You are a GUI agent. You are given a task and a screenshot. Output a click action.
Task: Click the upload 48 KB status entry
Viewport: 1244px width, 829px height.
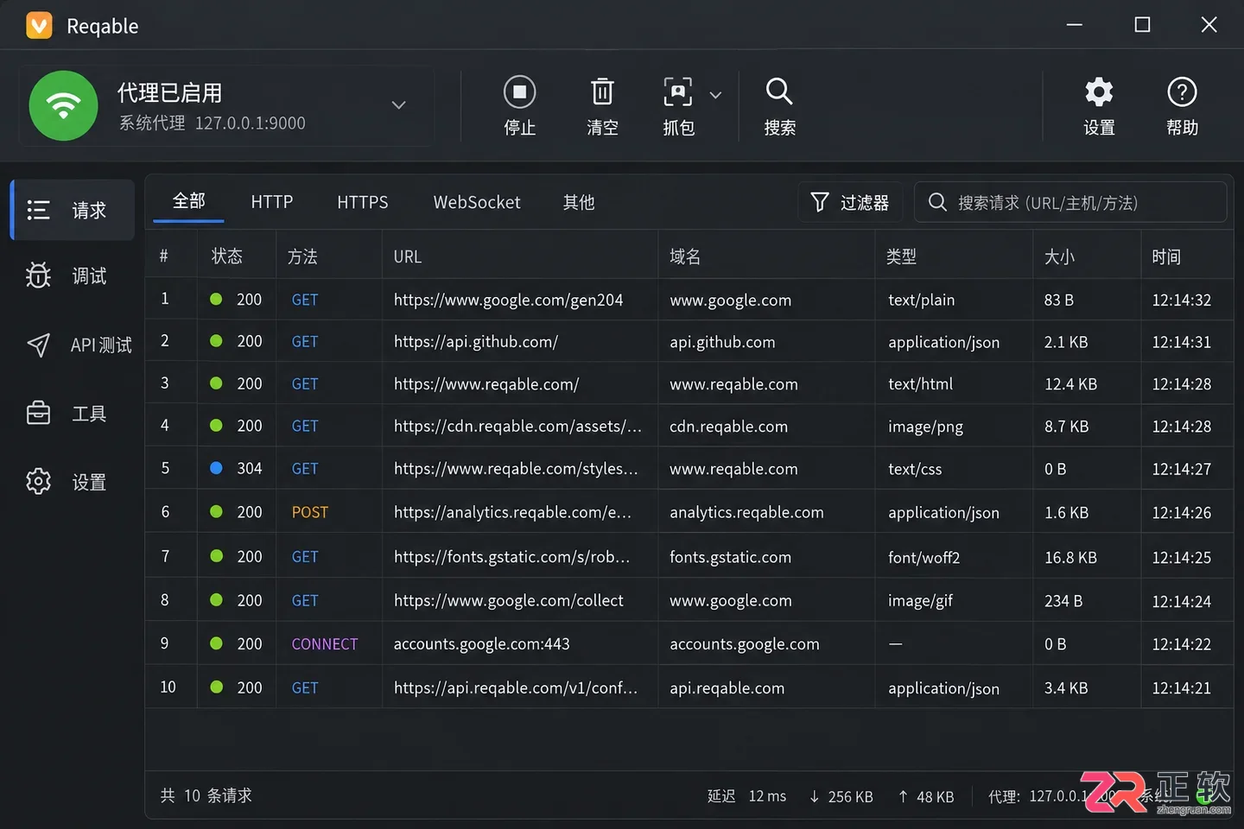coord(925,796)
